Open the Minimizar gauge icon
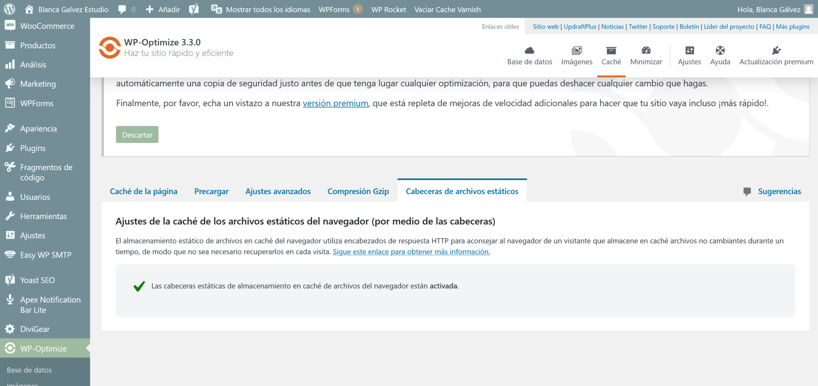 point(646,50)
